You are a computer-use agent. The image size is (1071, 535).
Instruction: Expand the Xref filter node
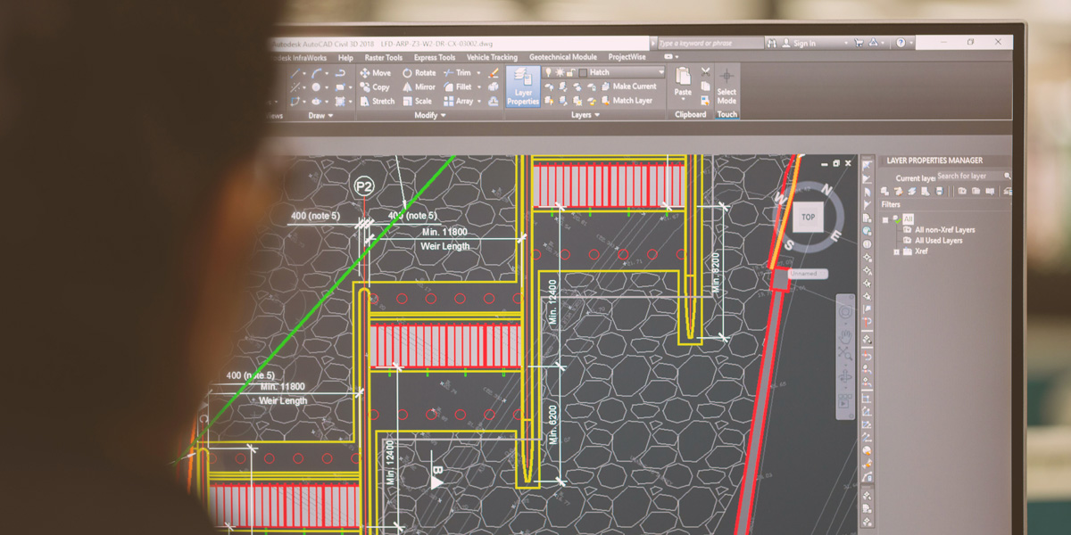point(897,252)
